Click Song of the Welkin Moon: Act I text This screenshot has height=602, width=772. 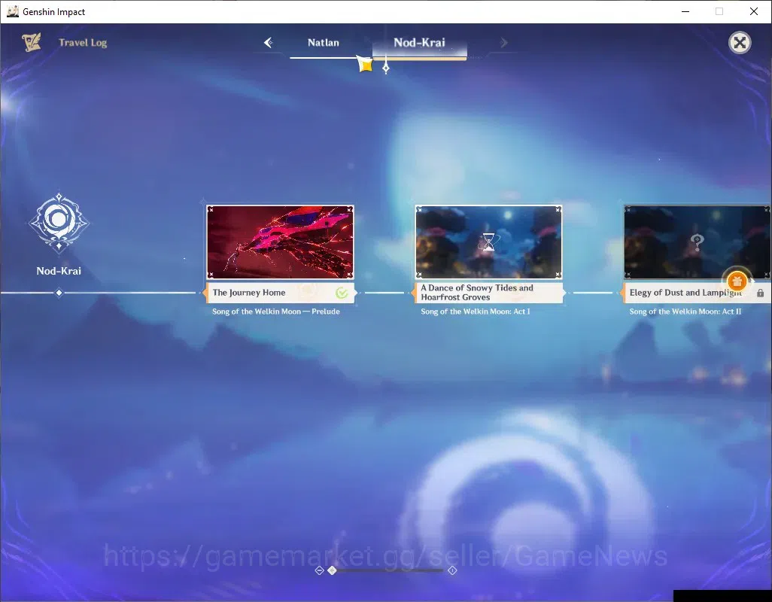(x=475, y=312)
